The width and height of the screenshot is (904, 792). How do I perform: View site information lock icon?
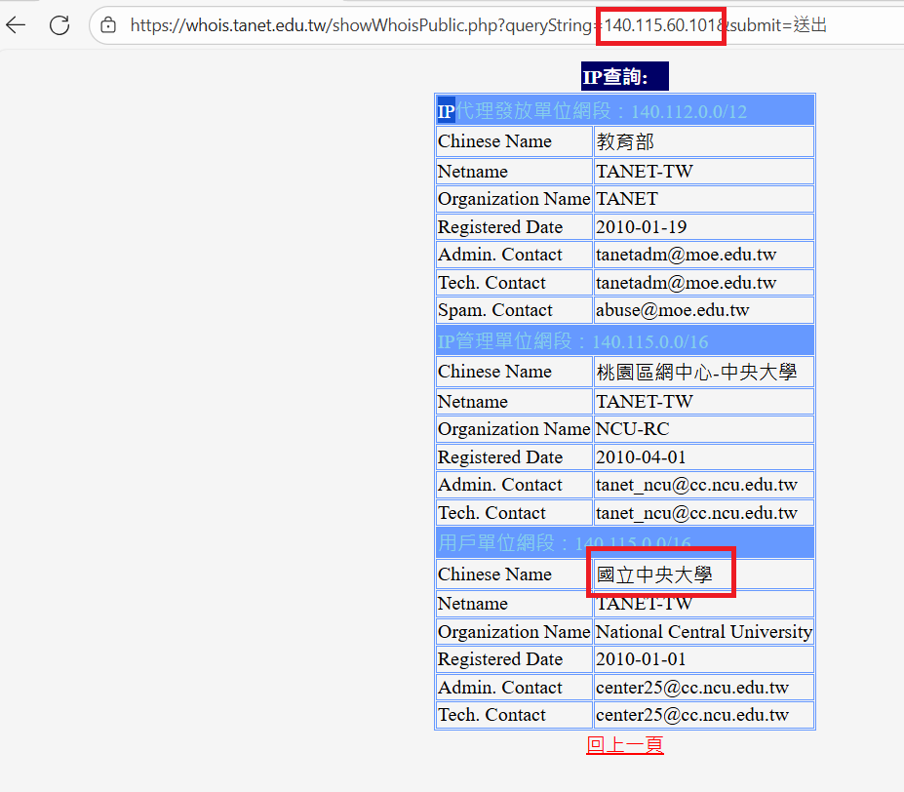[x=108, y=24]
